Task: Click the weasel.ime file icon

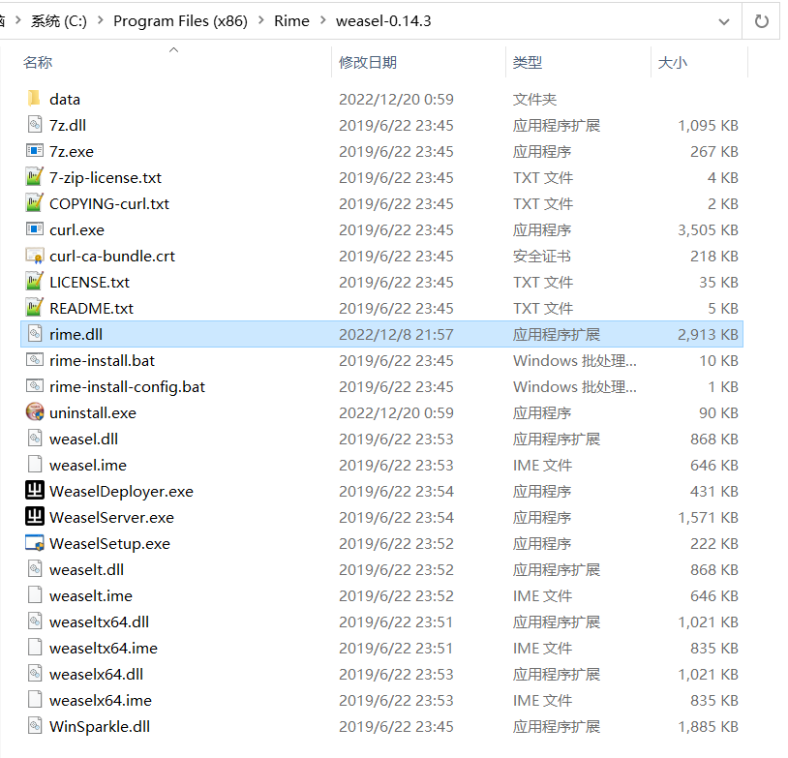Action: (x=34, y=465)
